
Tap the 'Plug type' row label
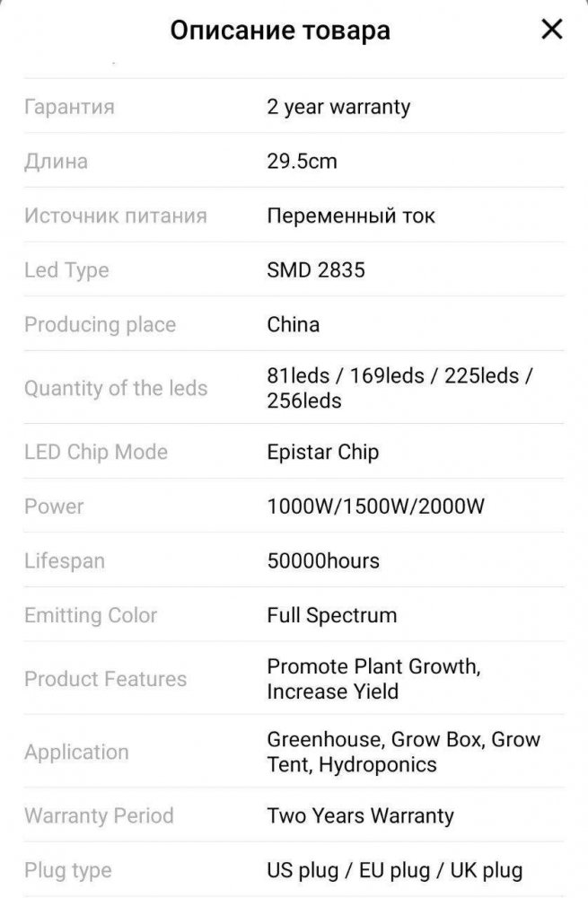[x=67, y=870]
